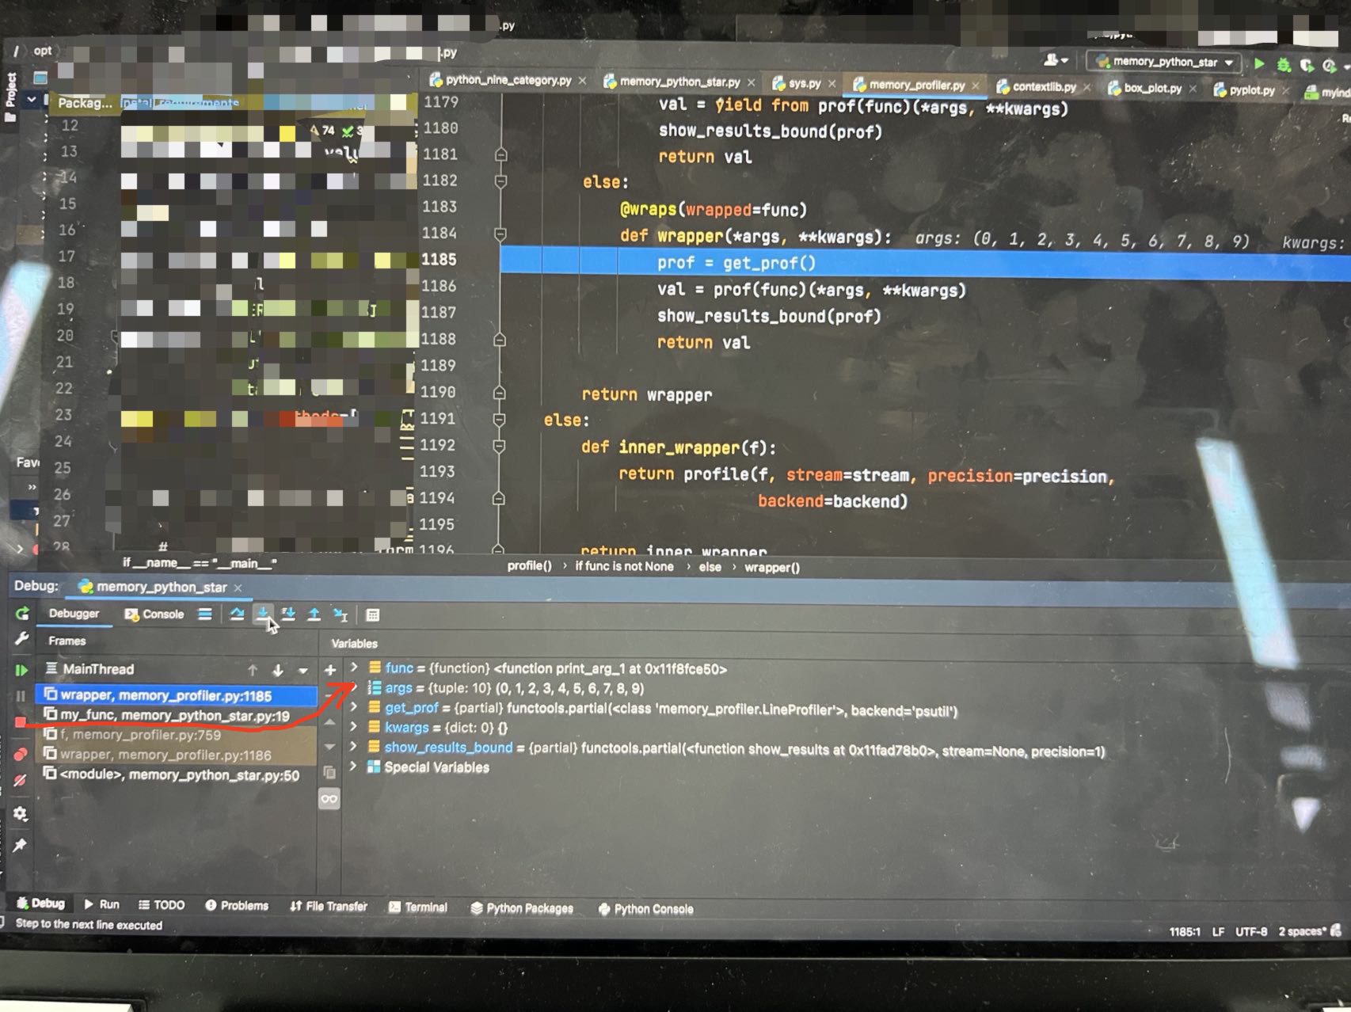Run to Cursor icon
Image resolution: width=1351 pixels, height=1012 pixels.
tap(341, 614)
